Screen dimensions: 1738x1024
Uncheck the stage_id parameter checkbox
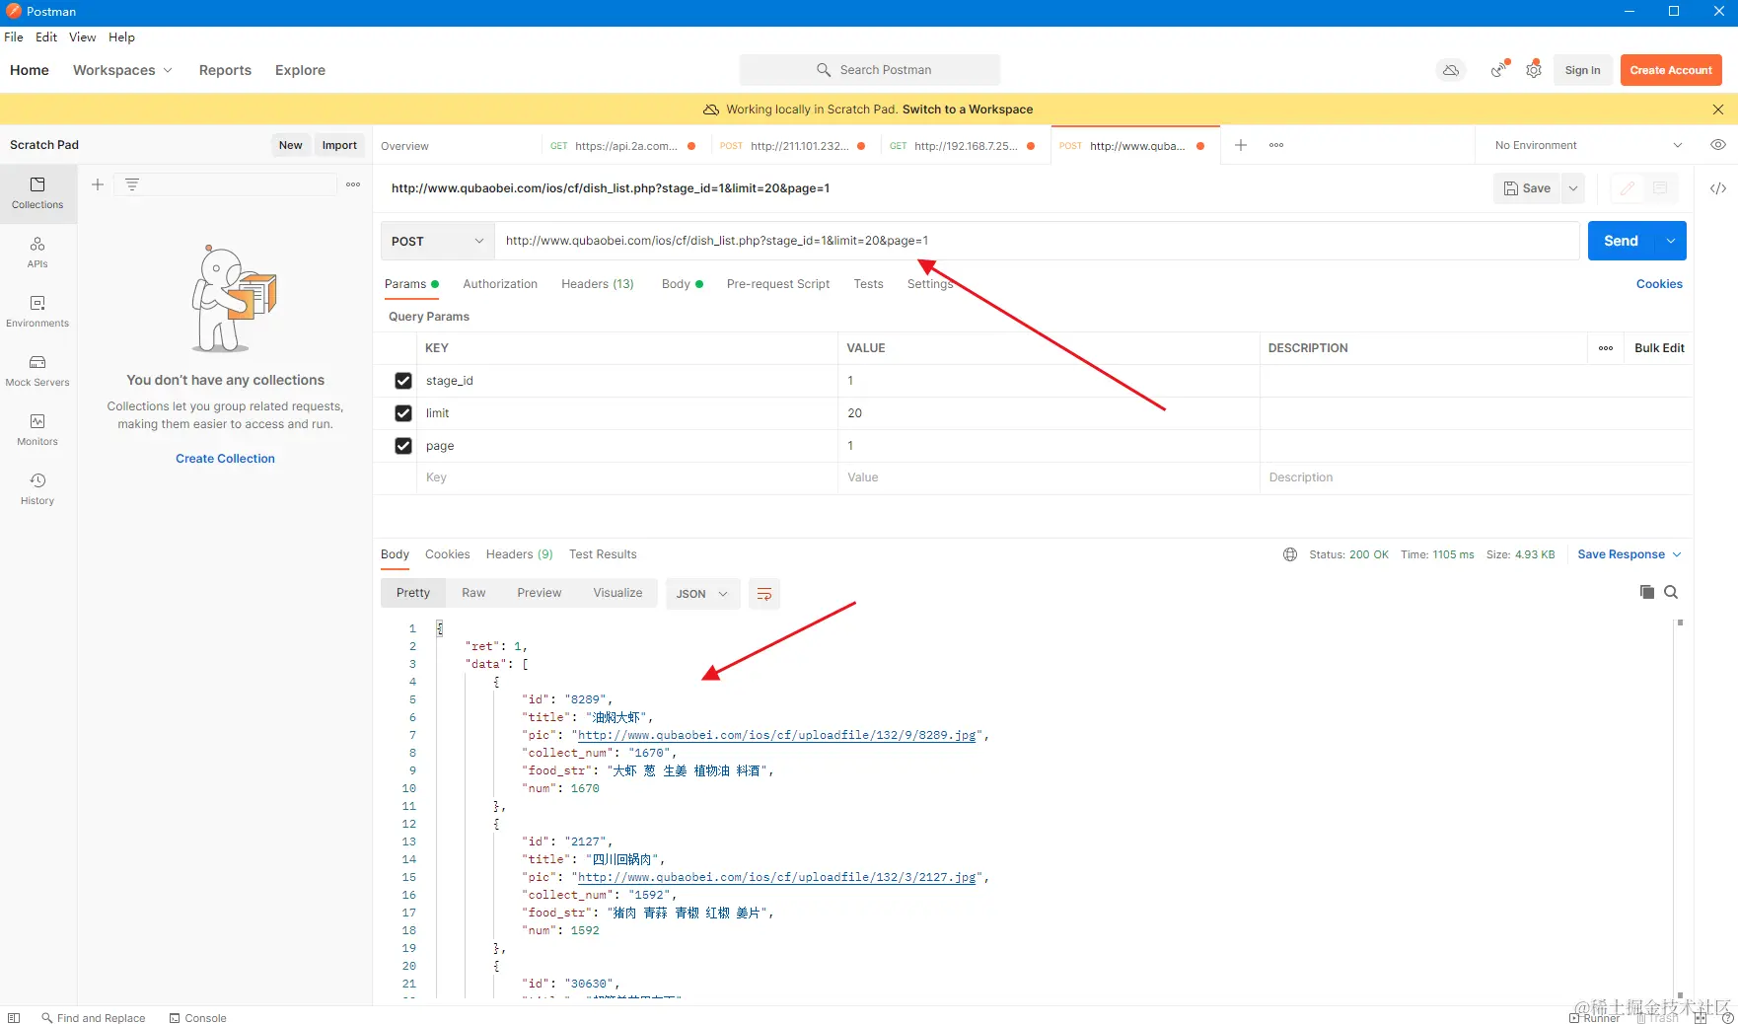403,381
